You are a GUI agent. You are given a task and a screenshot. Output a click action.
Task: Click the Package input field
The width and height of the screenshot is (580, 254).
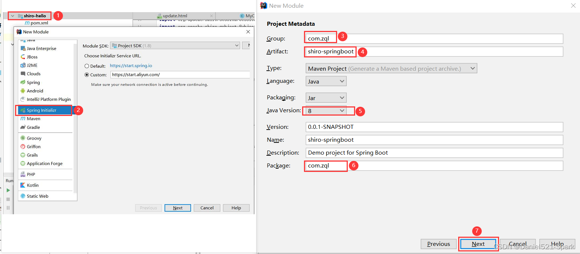[434, 166]
